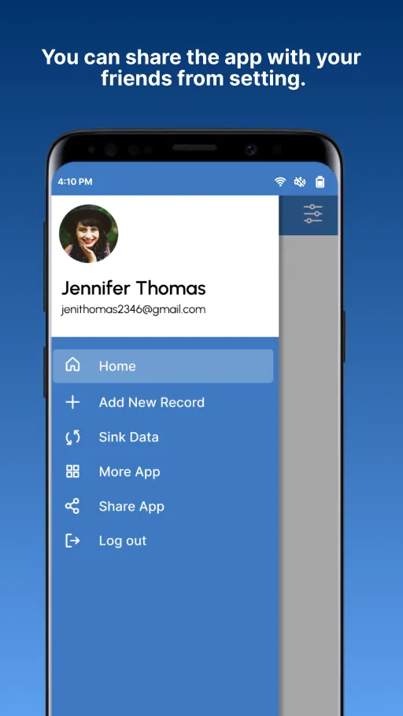403x716 pixels.
Task: Tap the muted sound status icon
Action: coord(300,183)
